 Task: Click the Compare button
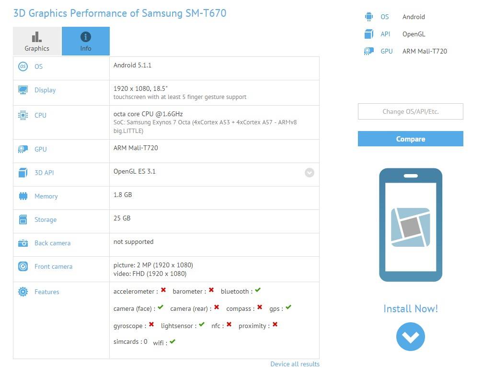point(411,139)
